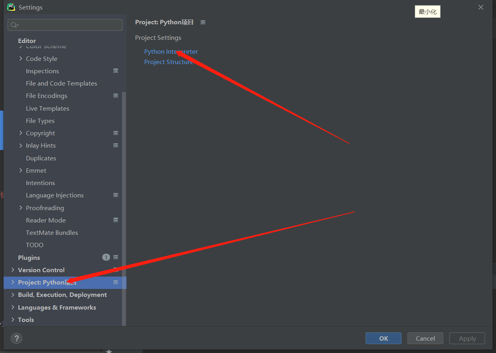Screen dimensions: 496x353
Task: Expand the Version Control section
Action: tap(13, 270)
